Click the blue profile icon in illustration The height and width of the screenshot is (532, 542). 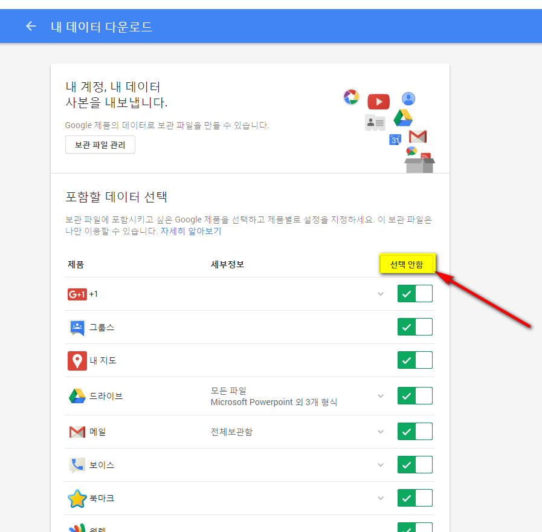tap(408, 99)
